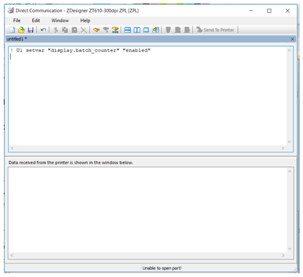This screenshot has height=277, width=303.
Task: Open the Window menu
Action: 60,20
